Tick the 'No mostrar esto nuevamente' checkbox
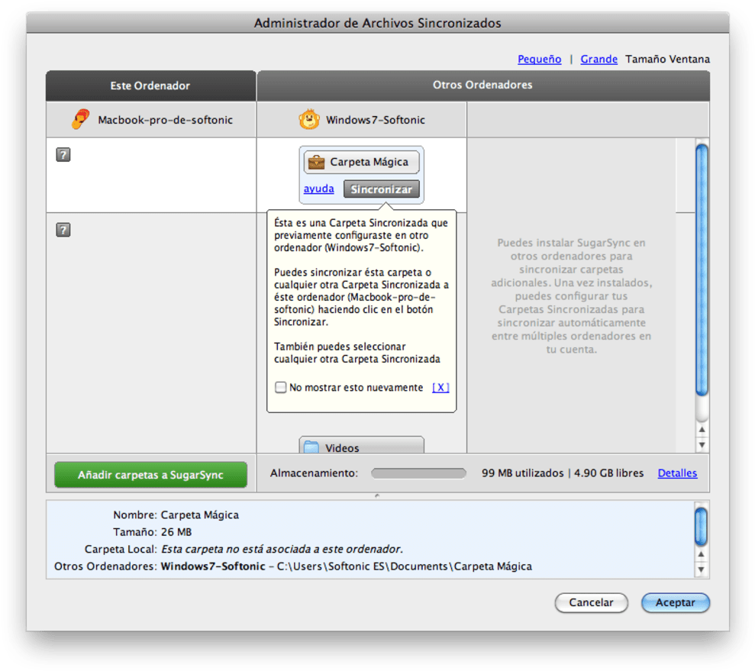The width and height of the screenshot is (755, 671). [280, 388]
